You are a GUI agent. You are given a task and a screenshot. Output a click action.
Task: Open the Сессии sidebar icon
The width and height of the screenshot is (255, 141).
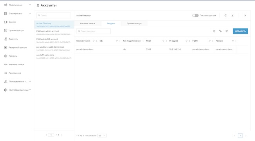pos(6,22)
